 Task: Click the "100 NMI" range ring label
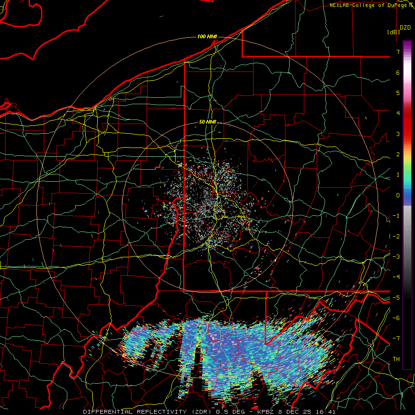[207, 36]
